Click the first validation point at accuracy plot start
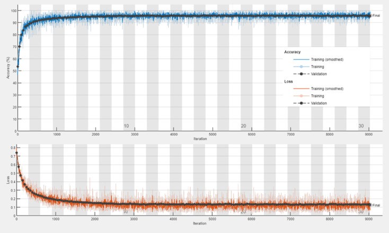The width and height of the screenshot is (389, 233). pos(17,67)
